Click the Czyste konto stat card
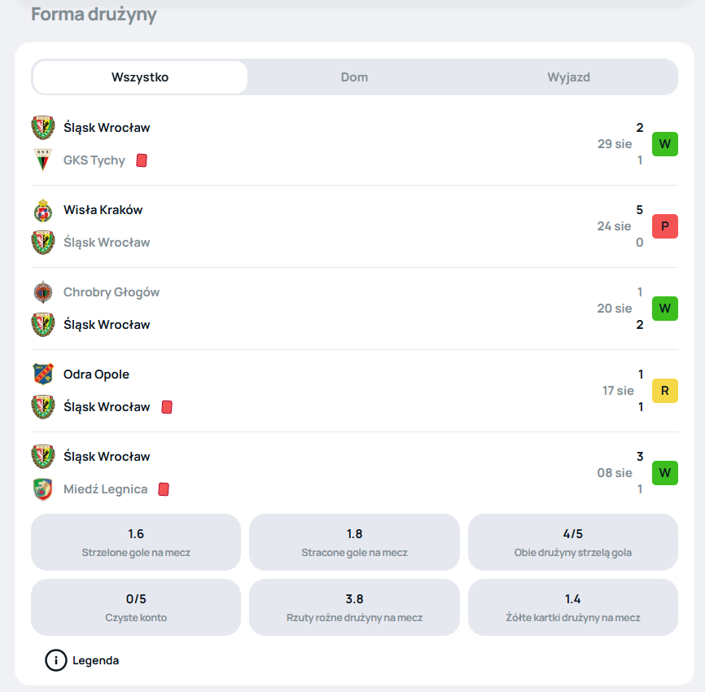This screenshot has height=692, width=705. tap(136, 607)
